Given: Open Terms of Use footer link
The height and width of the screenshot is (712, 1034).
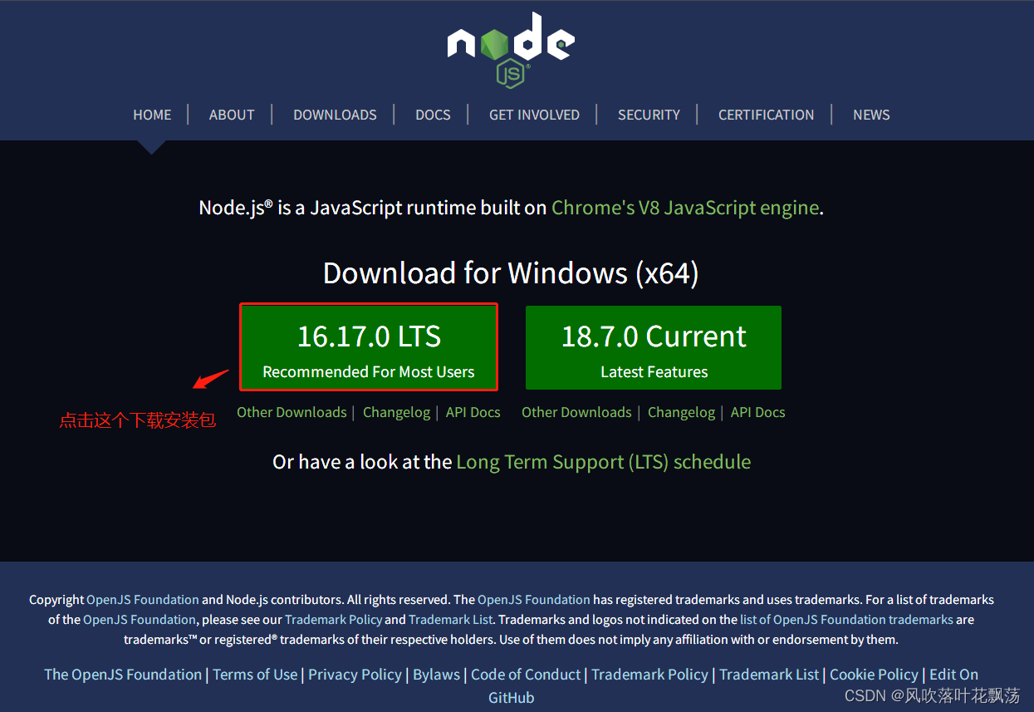Looking at the screenshot, I should coord(255,675).
